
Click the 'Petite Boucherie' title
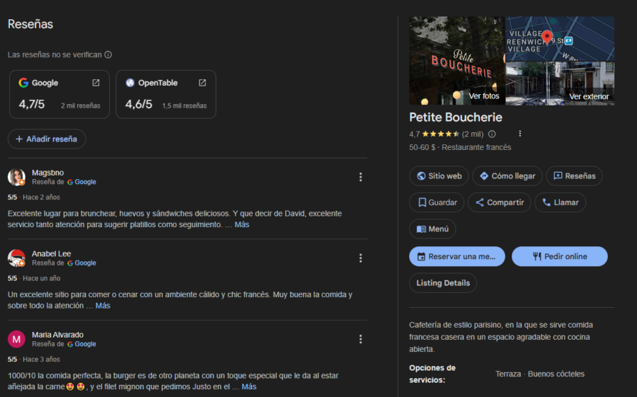[456, 117]
